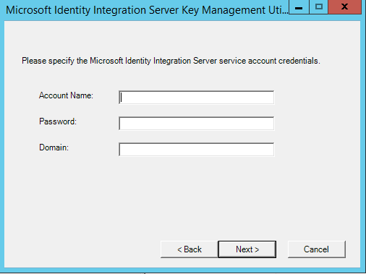The width and height of the screenshot is (366, 274).
Task: Focus the Account Name input field
Action: [x=196, y=98]
